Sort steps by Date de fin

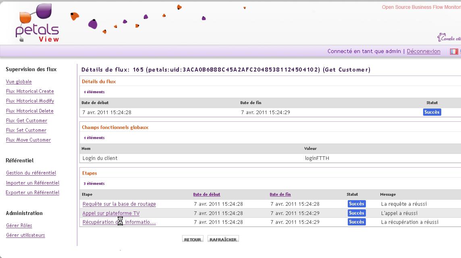point(280,195)
